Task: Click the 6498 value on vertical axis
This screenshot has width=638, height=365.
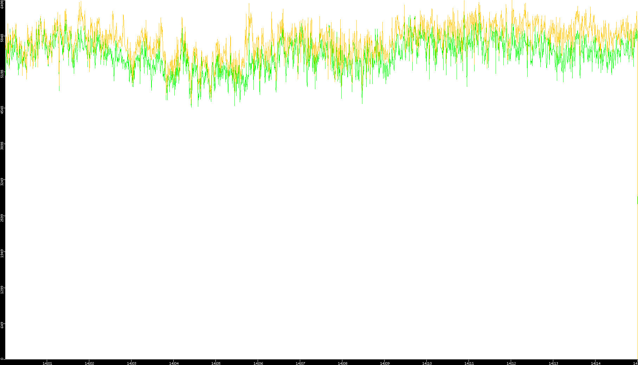Action: (x=2, y=4)
